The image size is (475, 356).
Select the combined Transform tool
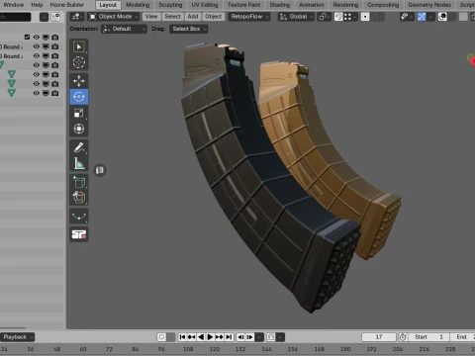79,129
